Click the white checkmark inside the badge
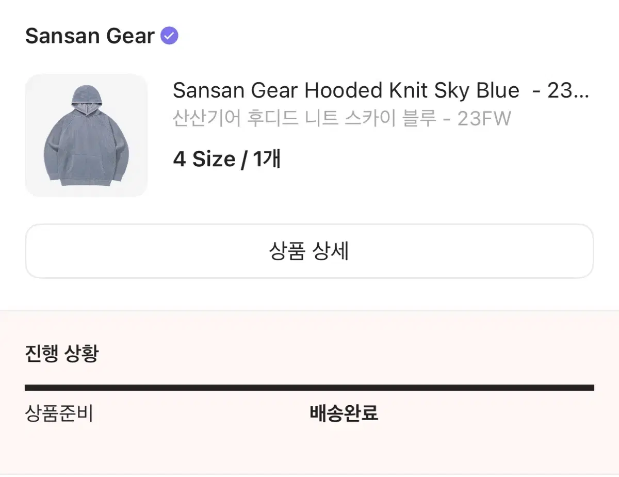 169,36
